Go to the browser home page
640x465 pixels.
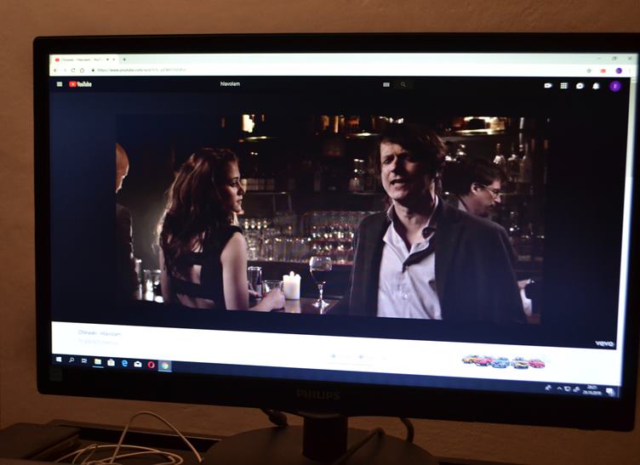(82, 70)
